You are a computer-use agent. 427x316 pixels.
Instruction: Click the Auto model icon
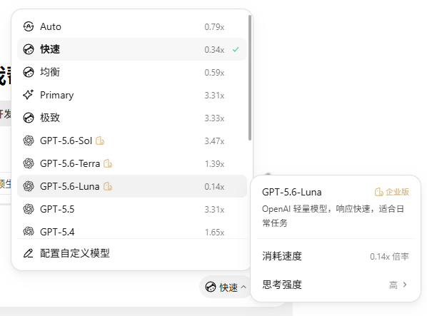point(29,26)
